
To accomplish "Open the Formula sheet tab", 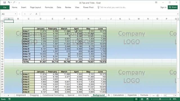I will tap(144, 95).
